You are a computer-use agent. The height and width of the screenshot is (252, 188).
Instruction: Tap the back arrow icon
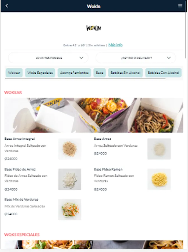[x=7, y=6]
